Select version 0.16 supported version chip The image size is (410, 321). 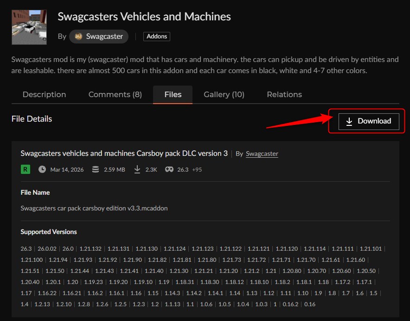tap(309, 304)
